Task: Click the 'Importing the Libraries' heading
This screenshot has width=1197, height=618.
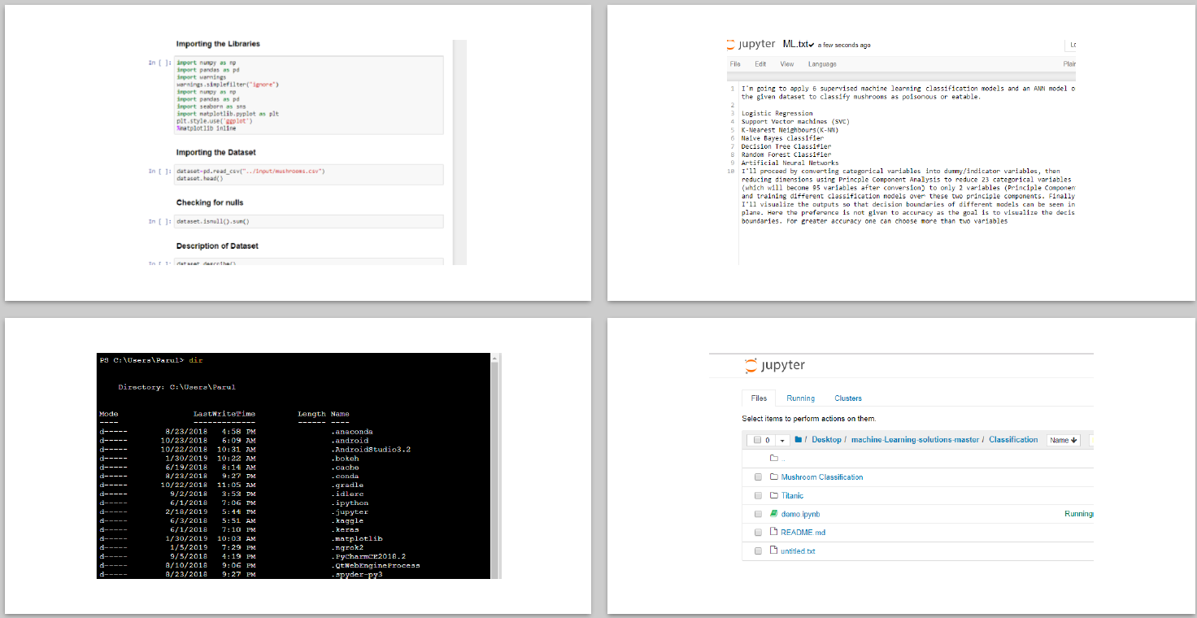Action: (218, 44)
